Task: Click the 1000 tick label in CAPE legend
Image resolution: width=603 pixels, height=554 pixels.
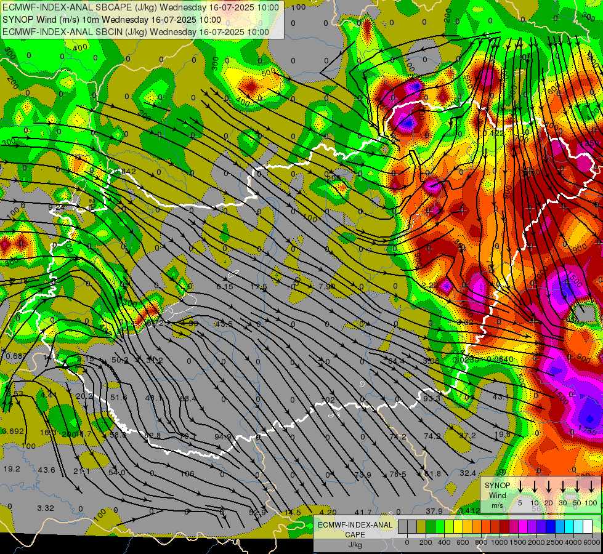Action: click(500, 542)
